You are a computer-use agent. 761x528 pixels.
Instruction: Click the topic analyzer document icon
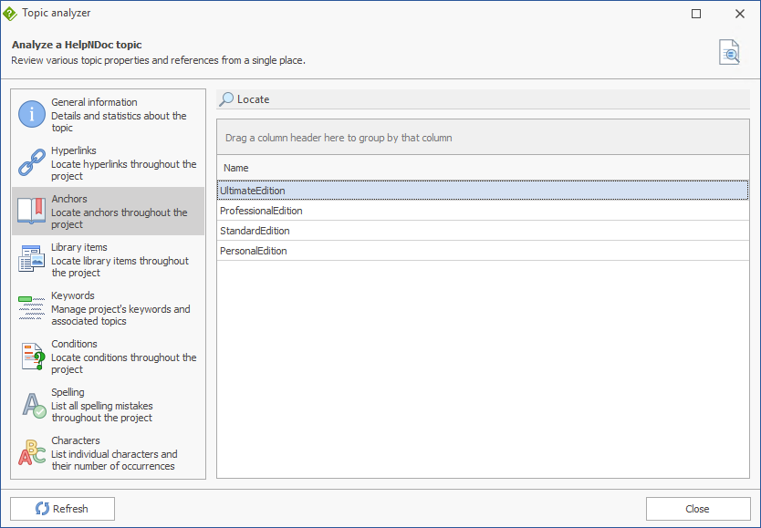(x=729, y=52)
